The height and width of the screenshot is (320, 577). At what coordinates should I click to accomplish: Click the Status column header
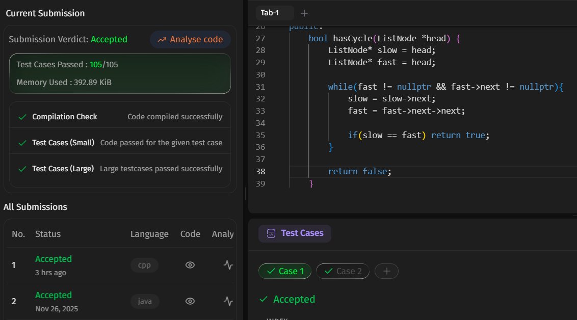(48, 234)
